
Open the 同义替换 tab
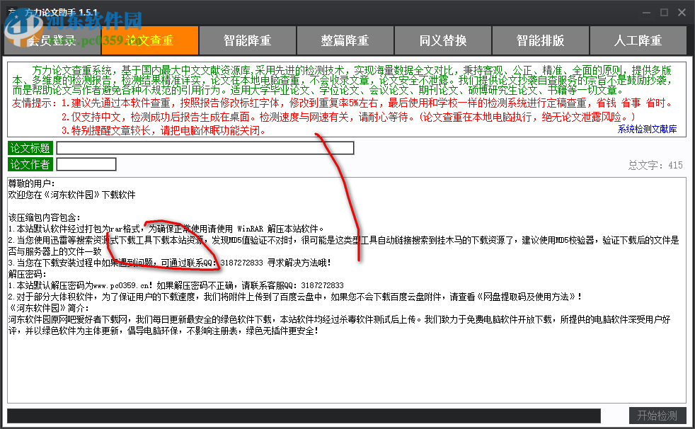[442, 40]
